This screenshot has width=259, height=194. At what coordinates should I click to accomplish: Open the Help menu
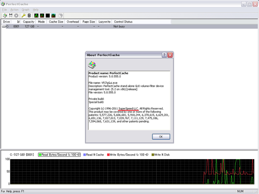[36, 10]
